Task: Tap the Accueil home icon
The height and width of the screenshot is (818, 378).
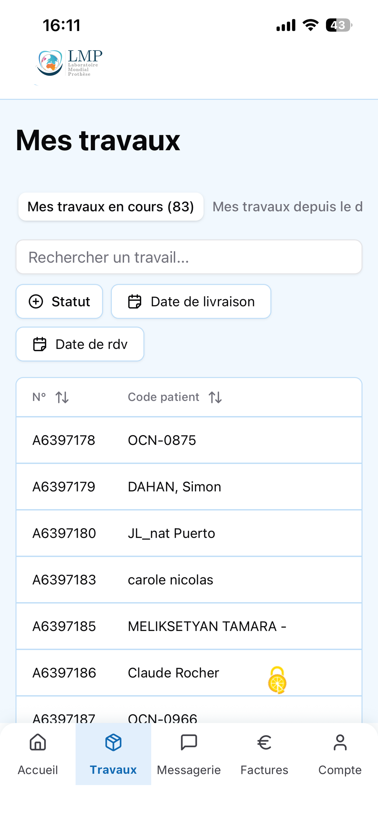Action: [x=38, y=743]
